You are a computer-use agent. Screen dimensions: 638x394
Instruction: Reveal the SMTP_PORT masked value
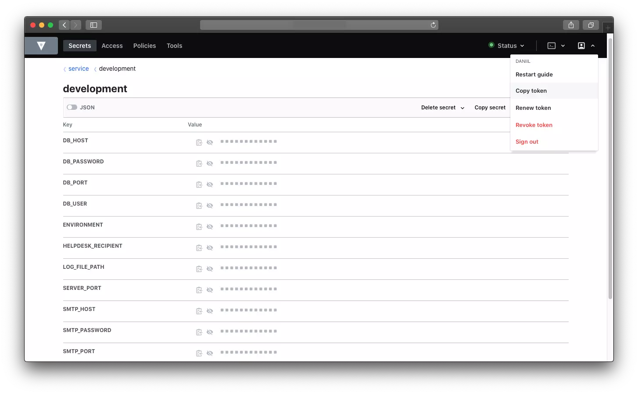pos(210,353)
